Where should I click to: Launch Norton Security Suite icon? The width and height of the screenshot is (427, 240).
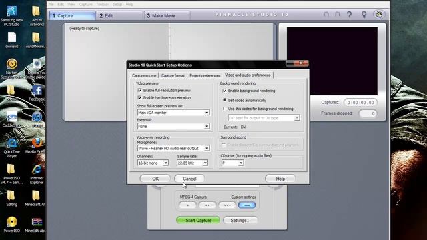(x=12, y=69)
